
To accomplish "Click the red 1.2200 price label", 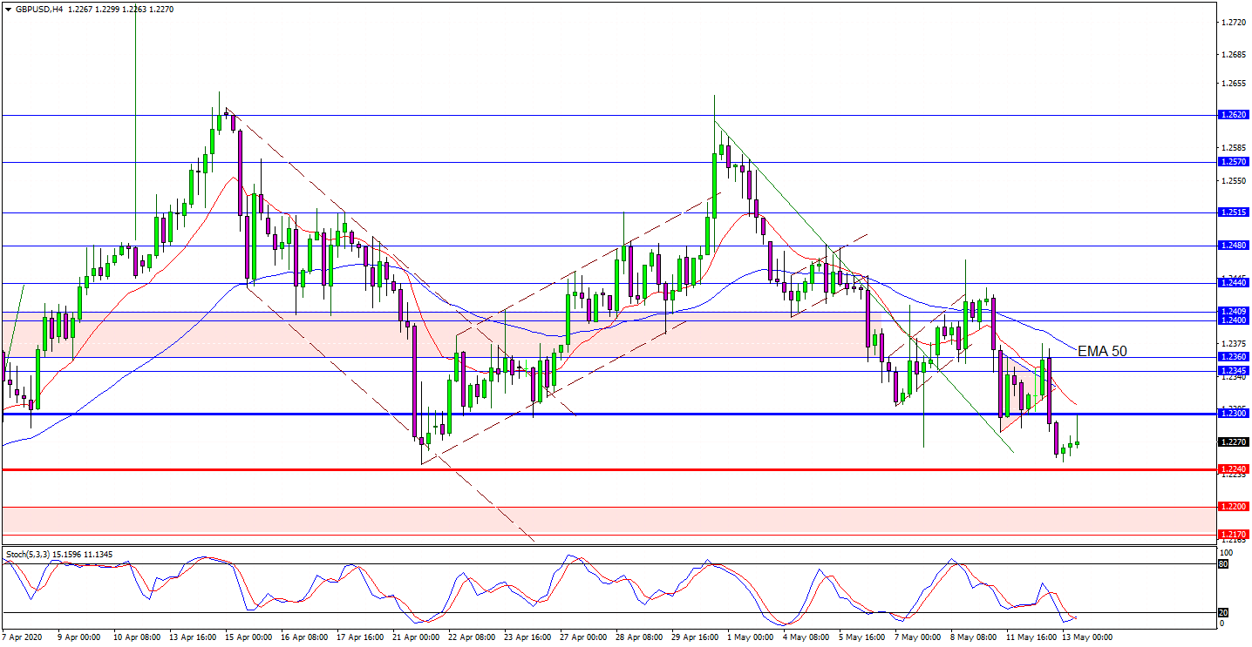I will click(1232, 507).
